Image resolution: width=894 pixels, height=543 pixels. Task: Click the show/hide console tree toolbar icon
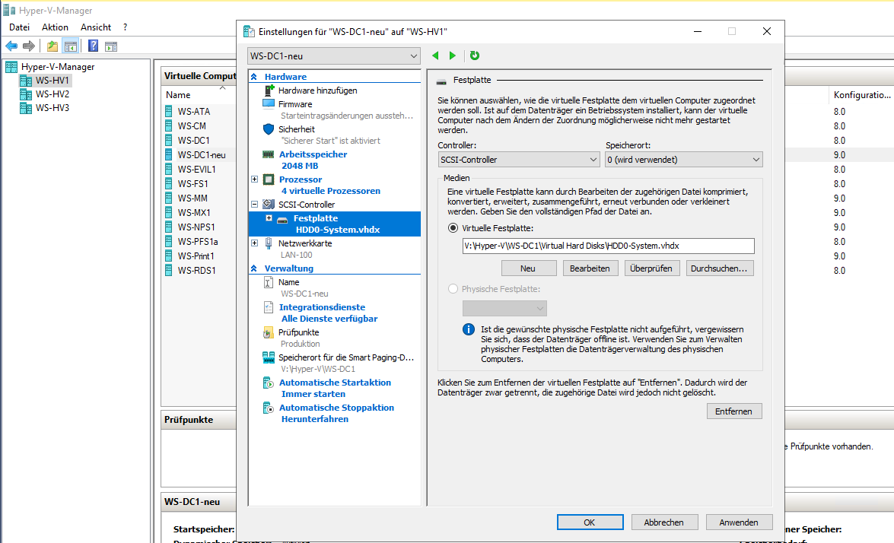[x=71, y=46]
